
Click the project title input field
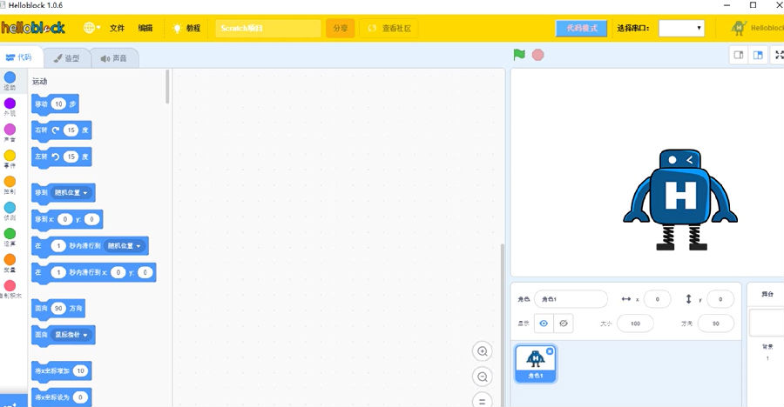pyautogui.click(x=268, y=28)
